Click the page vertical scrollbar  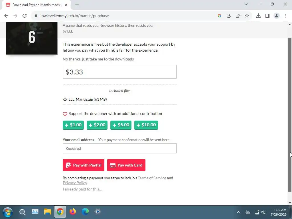tap(290, 115)
